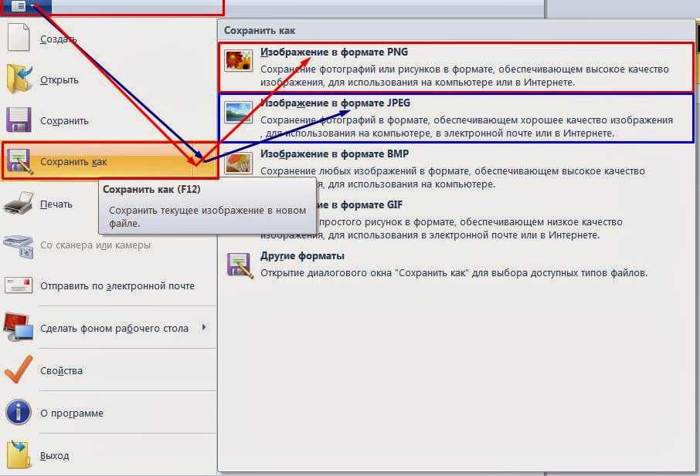Click the Другие форматы description text

click(454, 273)
